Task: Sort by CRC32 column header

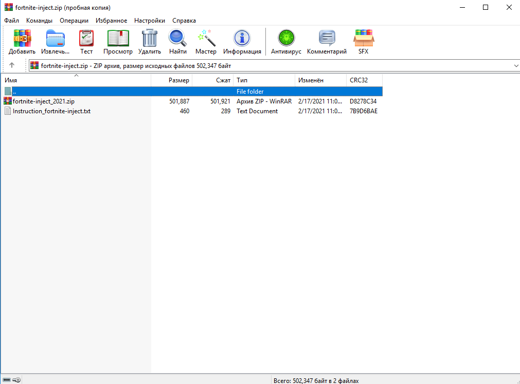Action: pos(365,80)
